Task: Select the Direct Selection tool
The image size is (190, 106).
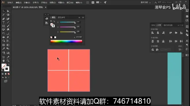Action: (x=8, y=11)
